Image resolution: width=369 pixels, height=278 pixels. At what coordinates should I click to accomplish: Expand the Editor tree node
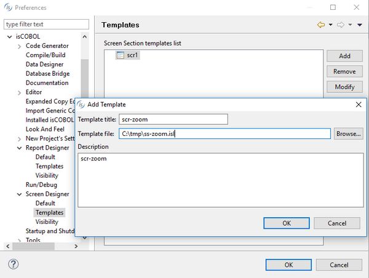pos(19,92)
